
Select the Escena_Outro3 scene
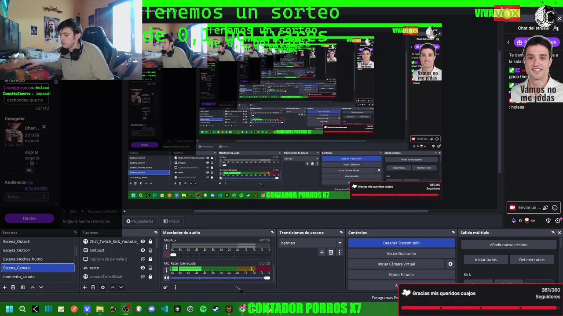(x=37, y=241)
